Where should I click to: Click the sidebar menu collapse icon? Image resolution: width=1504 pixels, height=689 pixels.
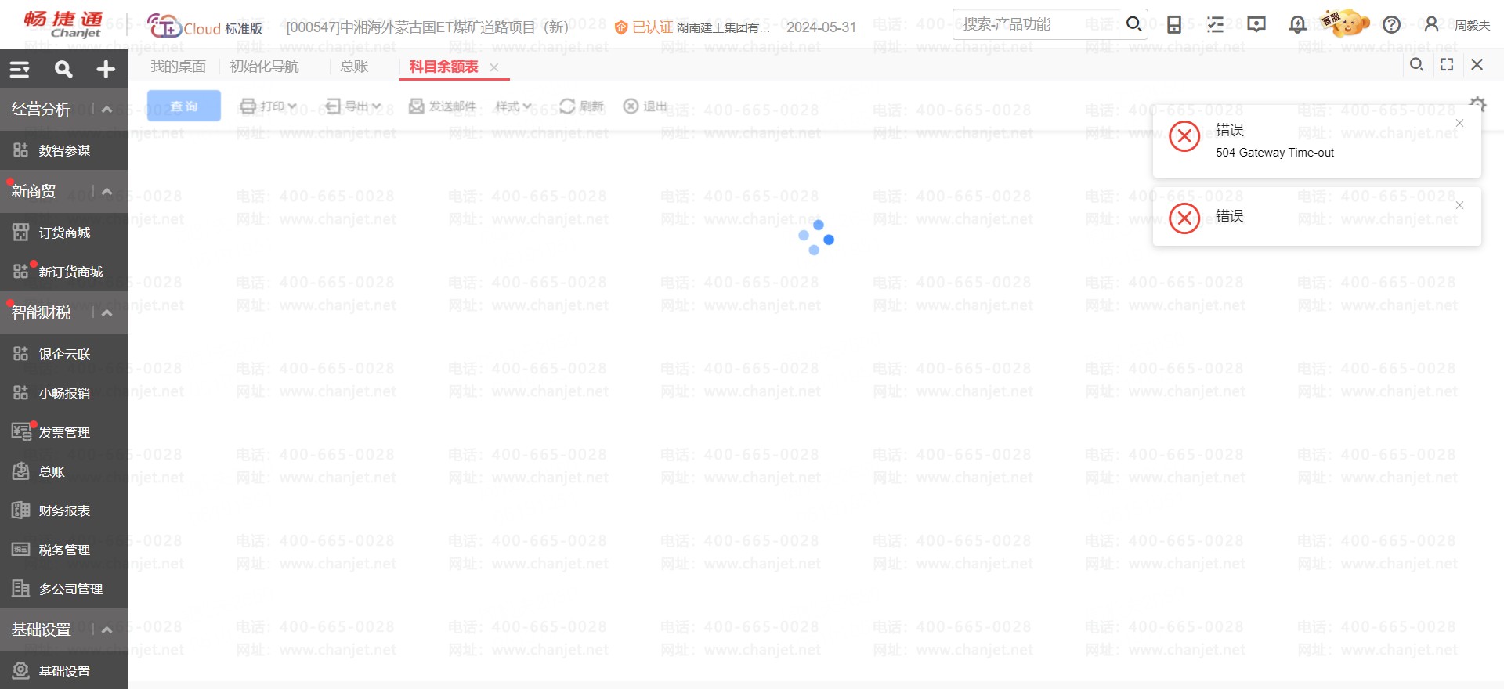pyautogui.click(x=20, y=70)
